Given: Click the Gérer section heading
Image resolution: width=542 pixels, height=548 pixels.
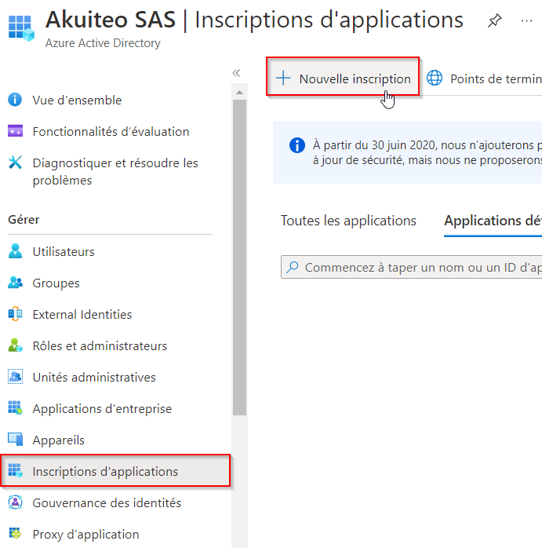Looking at the screenshot, I should point(24,220).
